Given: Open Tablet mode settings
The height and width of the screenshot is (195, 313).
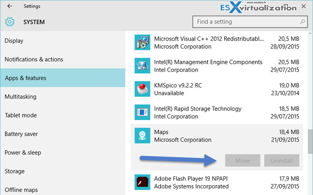Looking at the screenshot, I should 63,115.
